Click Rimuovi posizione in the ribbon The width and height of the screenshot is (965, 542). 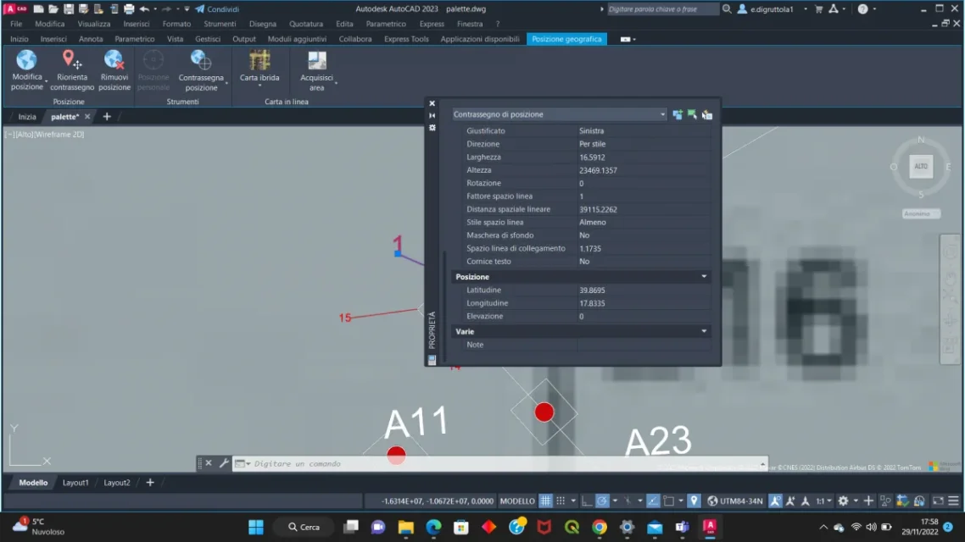tap(114, 60)
